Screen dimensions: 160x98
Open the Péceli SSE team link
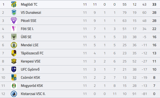point(28,21)
